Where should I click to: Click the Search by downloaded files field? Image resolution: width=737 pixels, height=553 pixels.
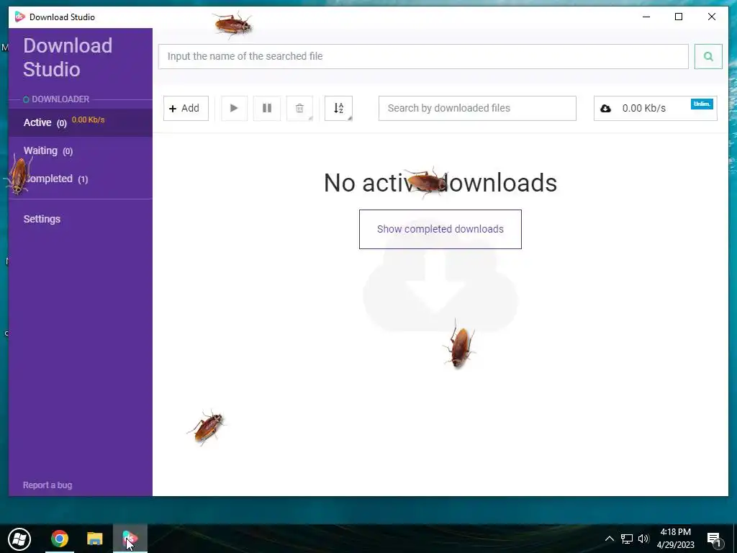pyautogui.click(x=477, y=108)
